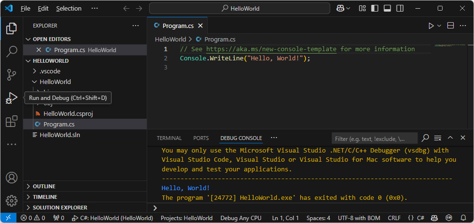474x223 pixels.
Task: Close Program.cs in Open Editors list
Action: pos(38,50)
